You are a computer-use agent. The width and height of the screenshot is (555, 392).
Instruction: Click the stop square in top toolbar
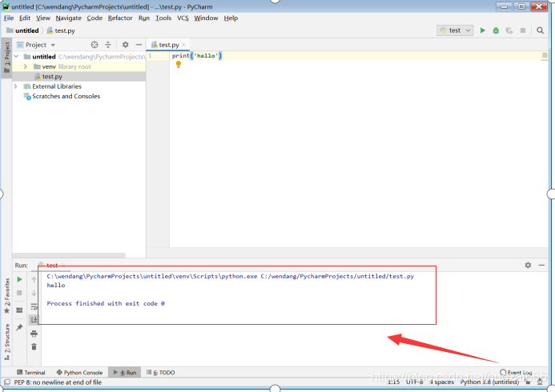coord(523,30)
